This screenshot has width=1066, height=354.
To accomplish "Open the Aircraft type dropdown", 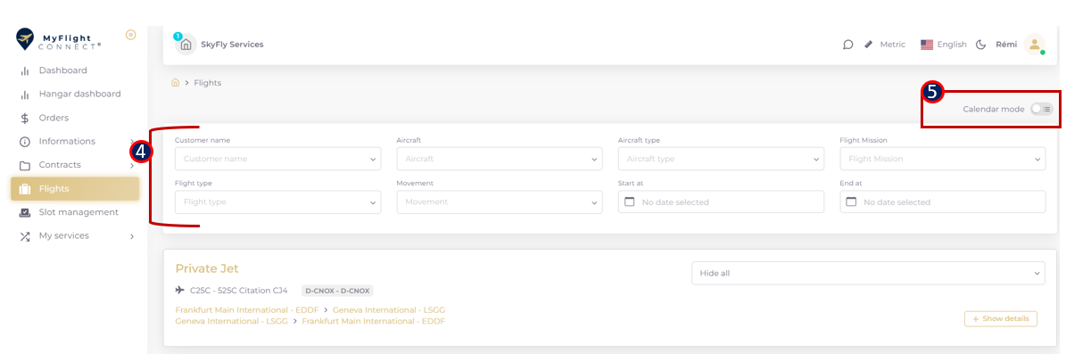I will [x=721, y=159].
